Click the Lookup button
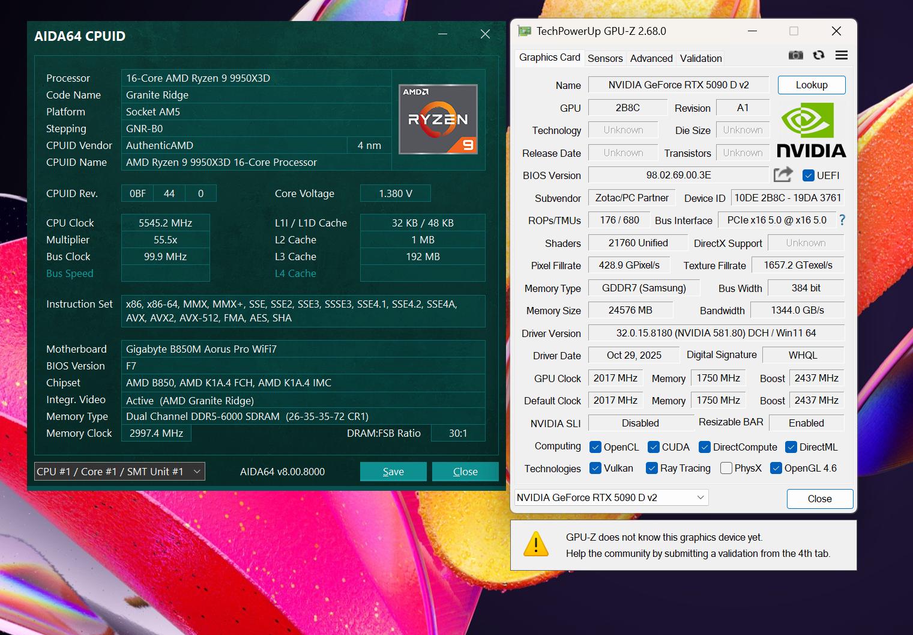The image size is (913, 635). (x=811, y=85)
